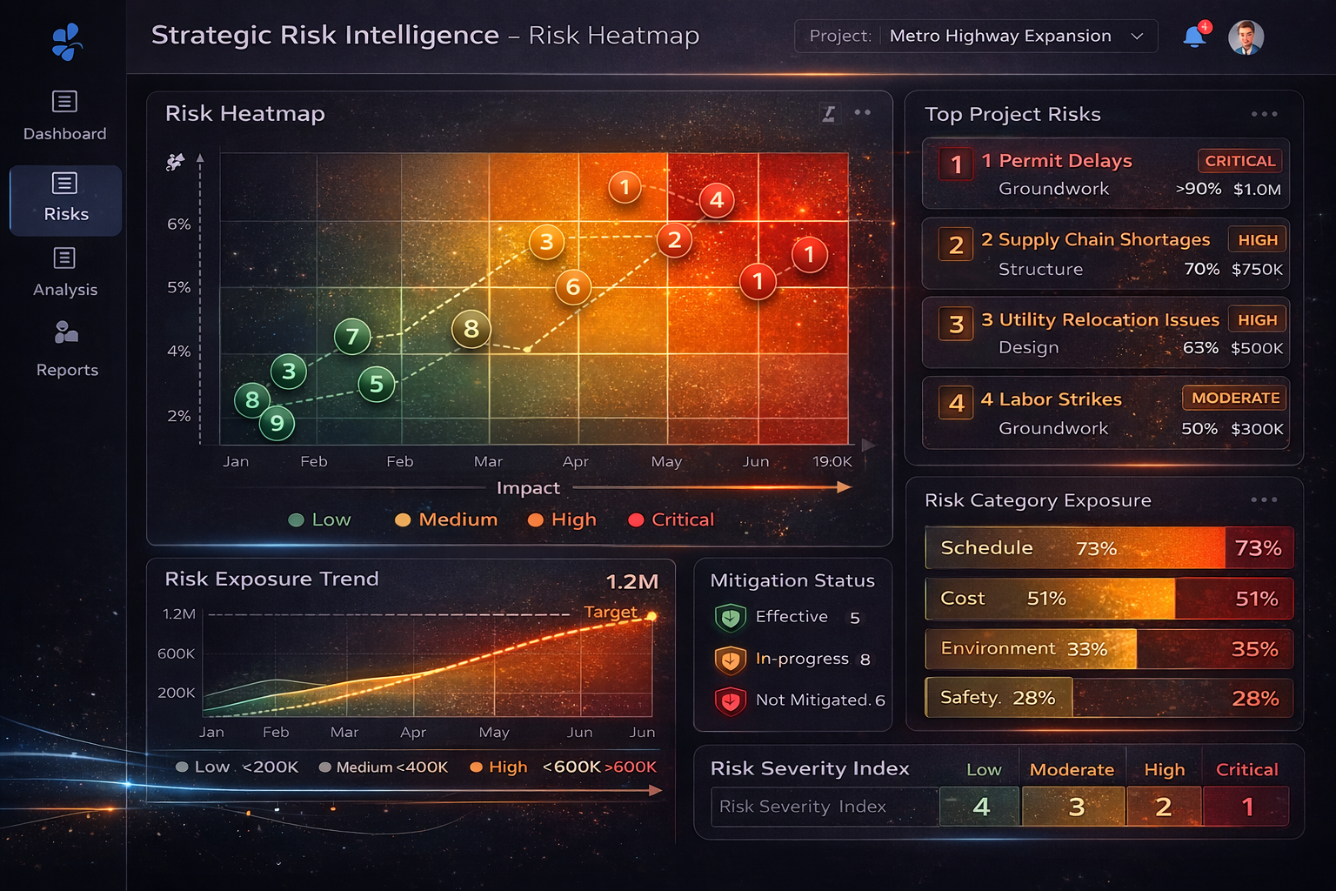Open the user profile avatar
The height and width of the screenshot is (891, 1336).
tap(1246, 37)
